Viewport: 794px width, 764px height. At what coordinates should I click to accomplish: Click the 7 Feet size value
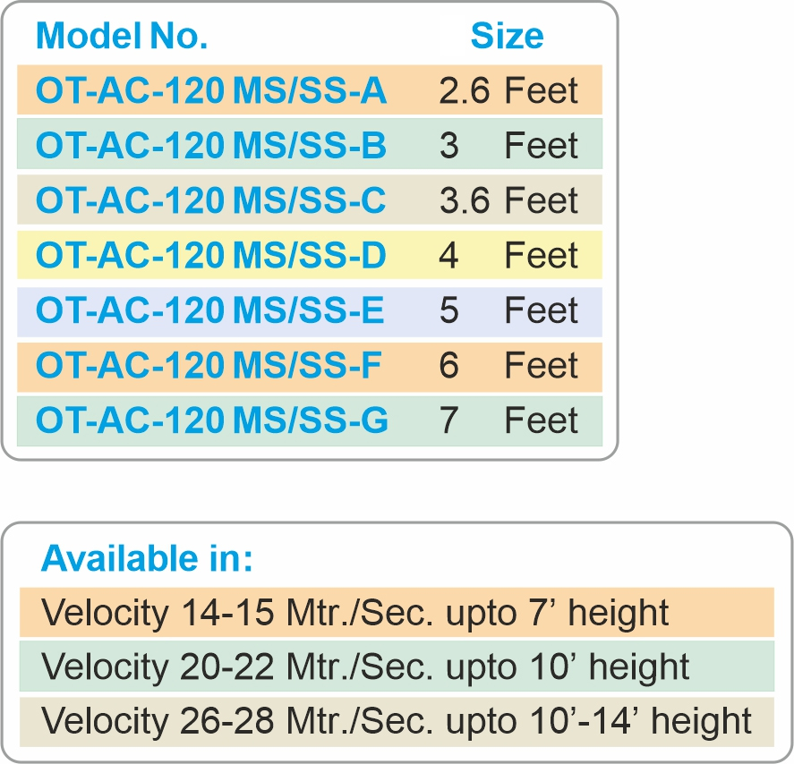tap(508, 420)
